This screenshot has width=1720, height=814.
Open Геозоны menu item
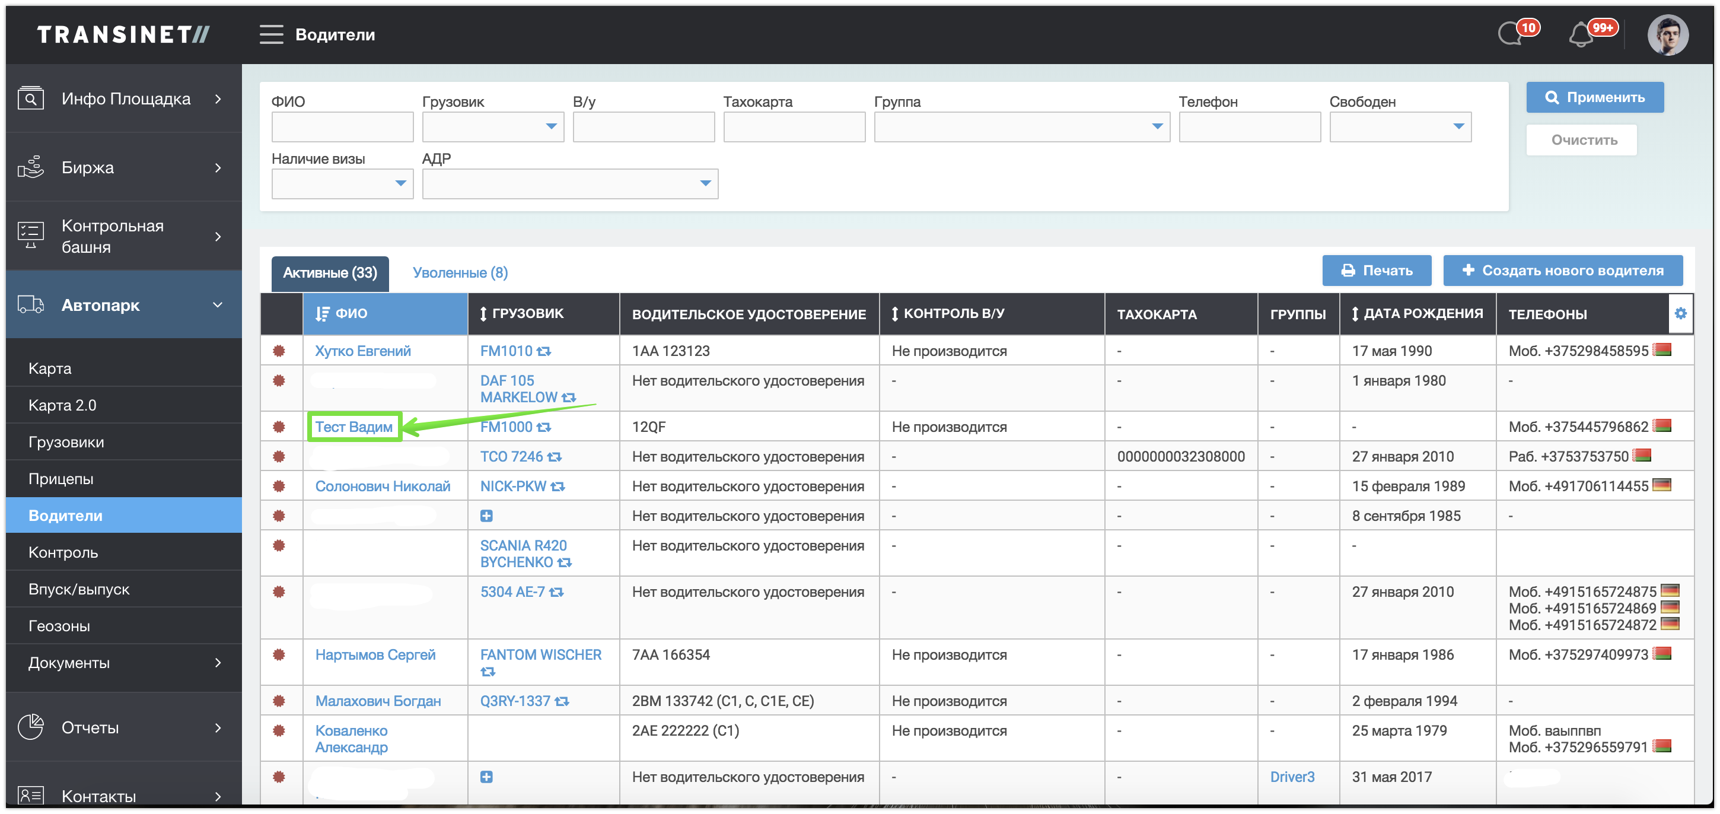pyautogui.click(x=123, y=626)
